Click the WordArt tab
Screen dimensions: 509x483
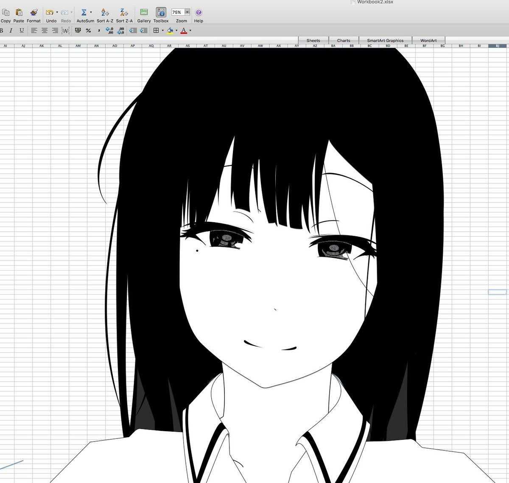tap(428, 41)
